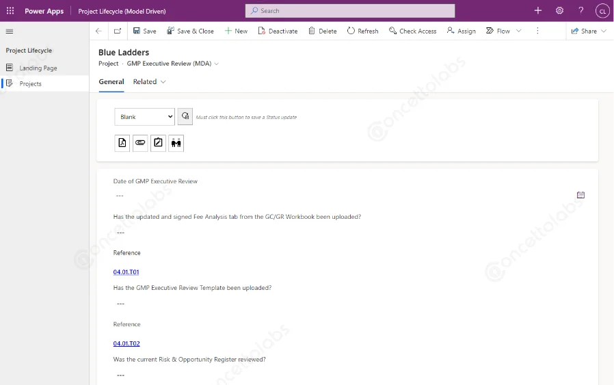Switch to the General tab
This screenshot has height=385, width=614.
click(x=111, y=82)
